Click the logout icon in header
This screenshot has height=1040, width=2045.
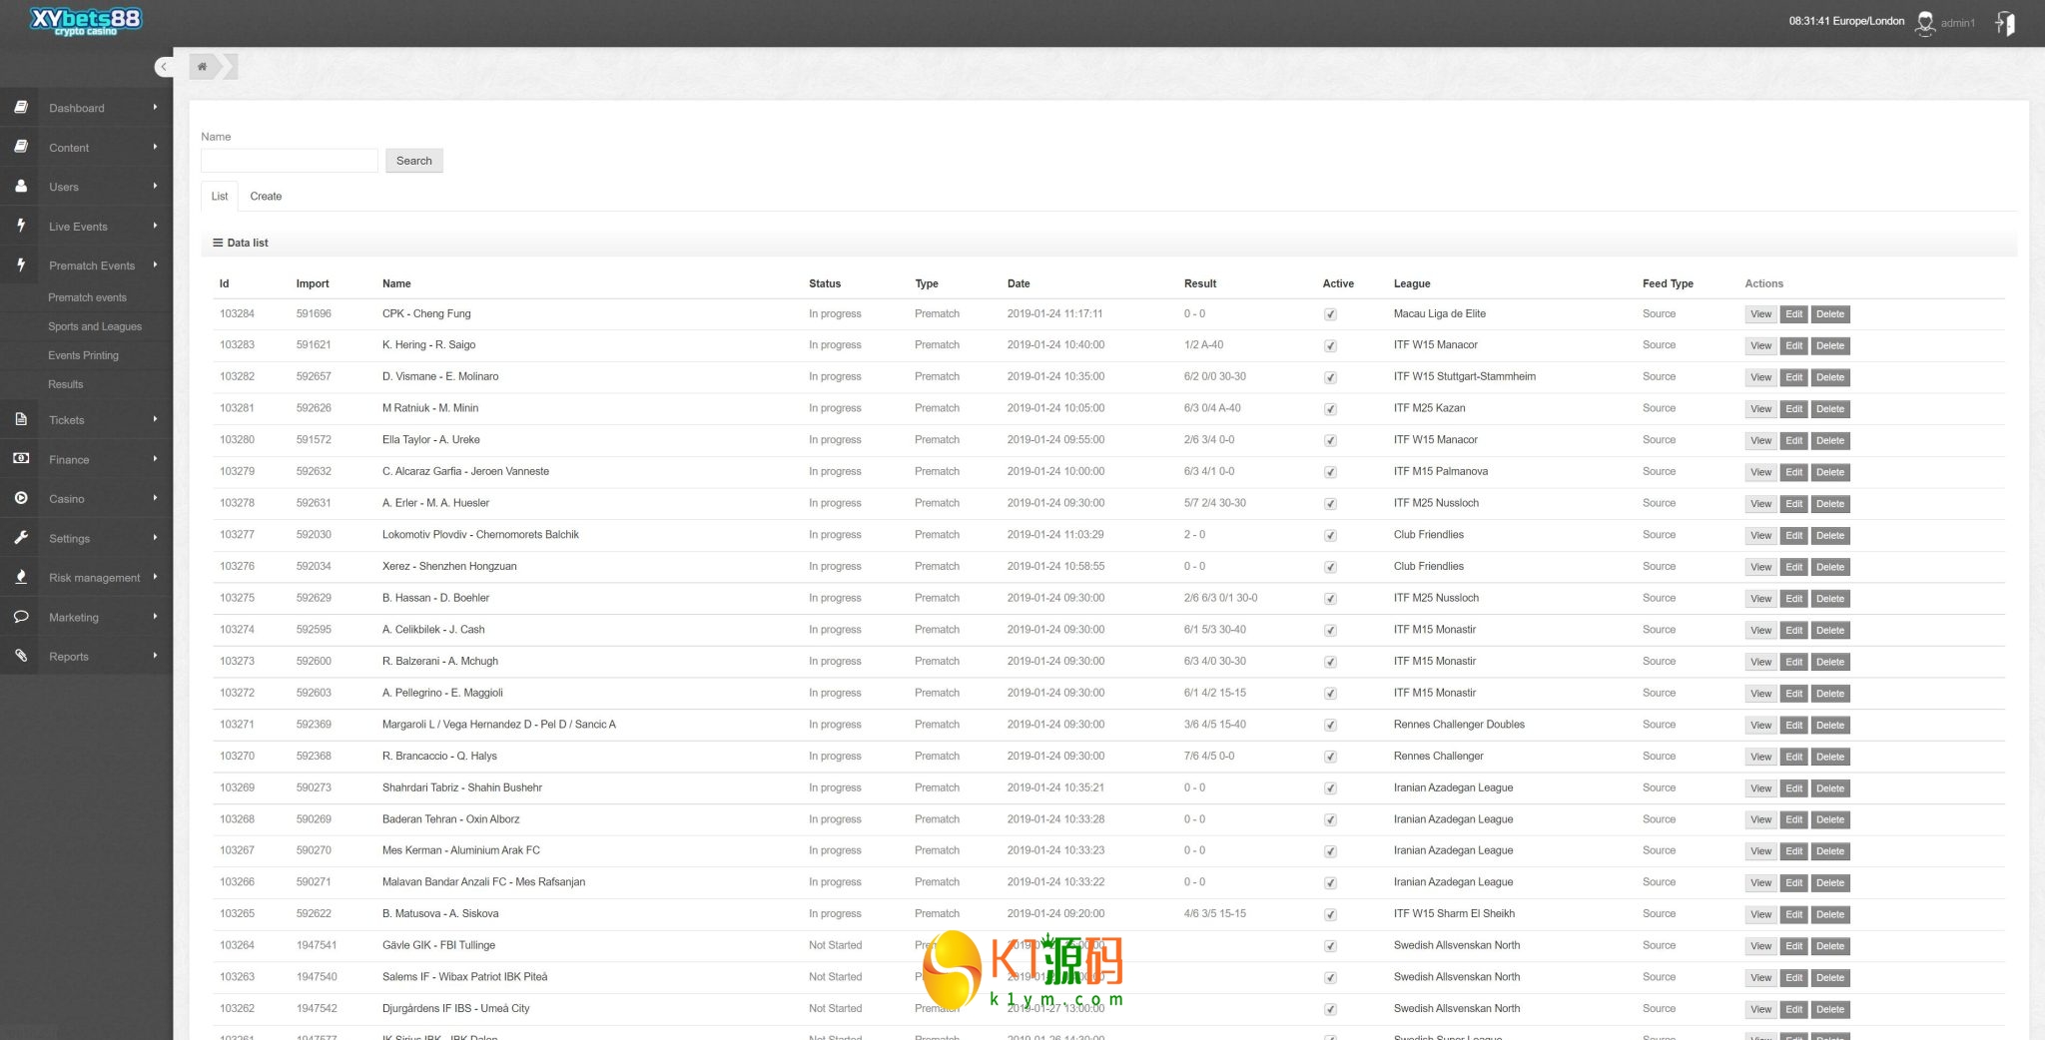[x=2004, y=22]
